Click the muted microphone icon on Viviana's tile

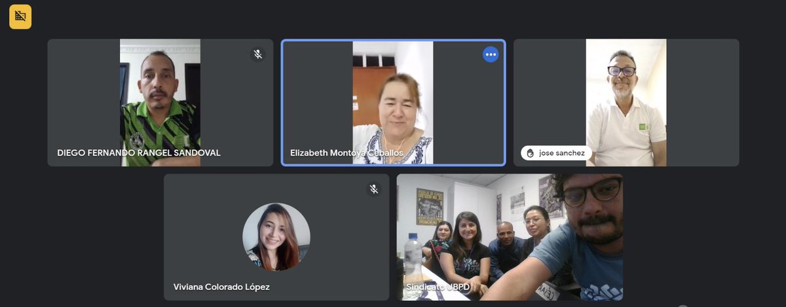(x=374, y=189)
